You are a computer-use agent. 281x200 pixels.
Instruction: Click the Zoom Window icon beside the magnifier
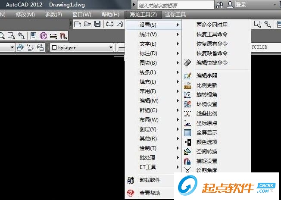pyautogui.click(x=11, y=36)
